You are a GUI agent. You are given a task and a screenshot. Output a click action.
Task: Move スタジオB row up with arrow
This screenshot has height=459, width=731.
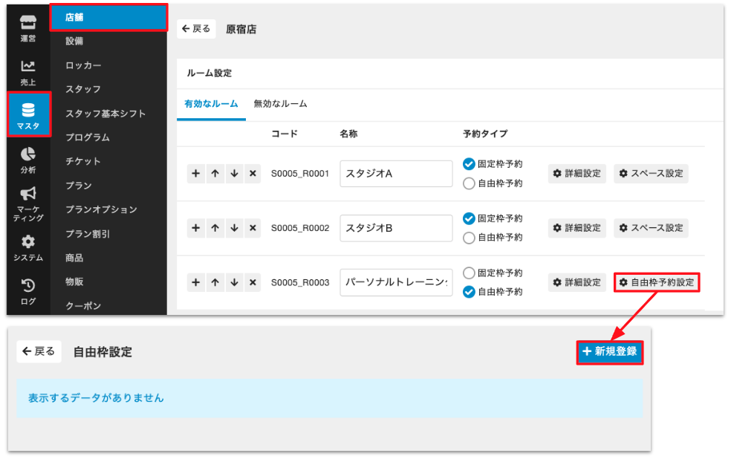pyautogui.click(x=215, y=228)
